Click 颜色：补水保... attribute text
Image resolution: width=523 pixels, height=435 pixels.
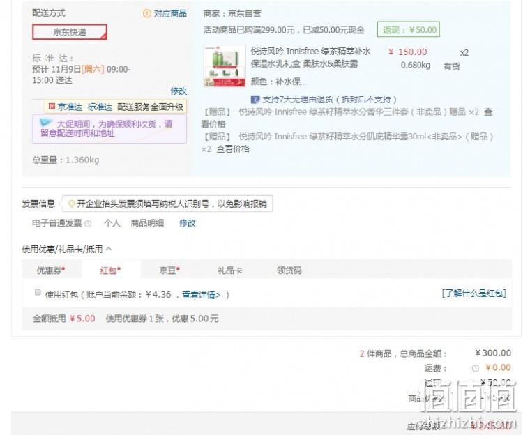coord(278,82)
